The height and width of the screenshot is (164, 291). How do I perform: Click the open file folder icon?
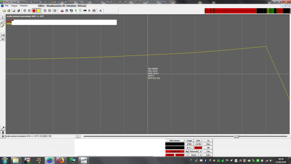pyautogui.click(x=4, y=10)
